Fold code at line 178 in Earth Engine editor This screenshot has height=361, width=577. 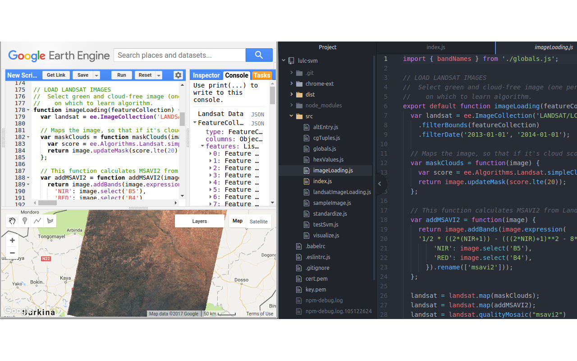coord(28,110)
